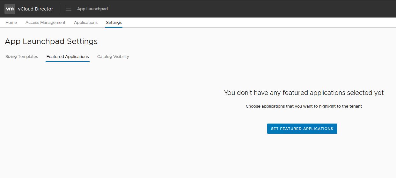Click the vCloud Director title
Viewport: 396px width, 178px height.
[x=35, y=9]
